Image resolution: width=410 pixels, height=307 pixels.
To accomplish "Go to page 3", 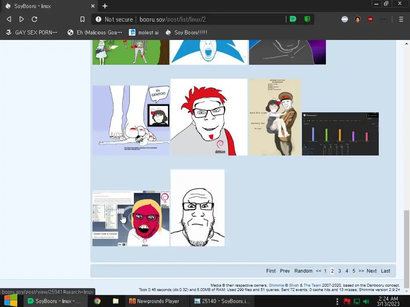I will (340, 271).
